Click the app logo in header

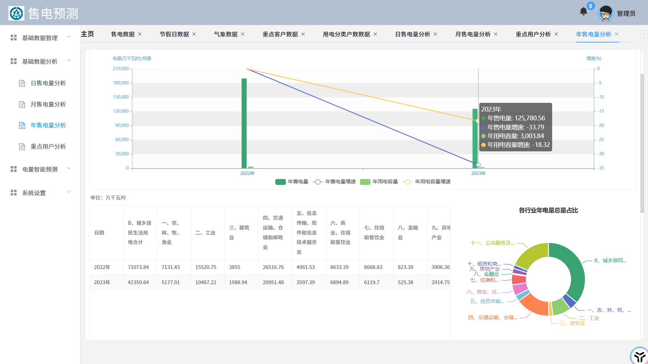click(16, 13)
